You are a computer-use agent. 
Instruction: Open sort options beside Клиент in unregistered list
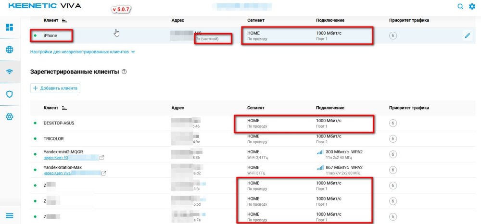tap(64, 21)
